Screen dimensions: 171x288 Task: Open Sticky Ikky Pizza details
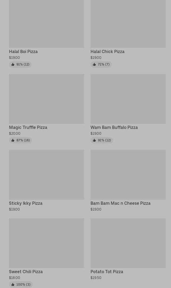coord(26,203)
